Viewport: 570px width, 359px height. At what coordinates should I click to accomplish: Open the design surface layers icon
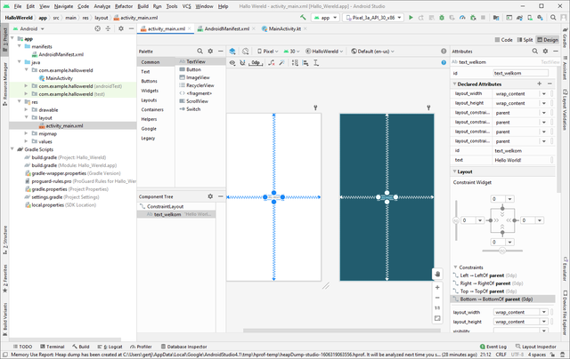(x=232, y=52)
